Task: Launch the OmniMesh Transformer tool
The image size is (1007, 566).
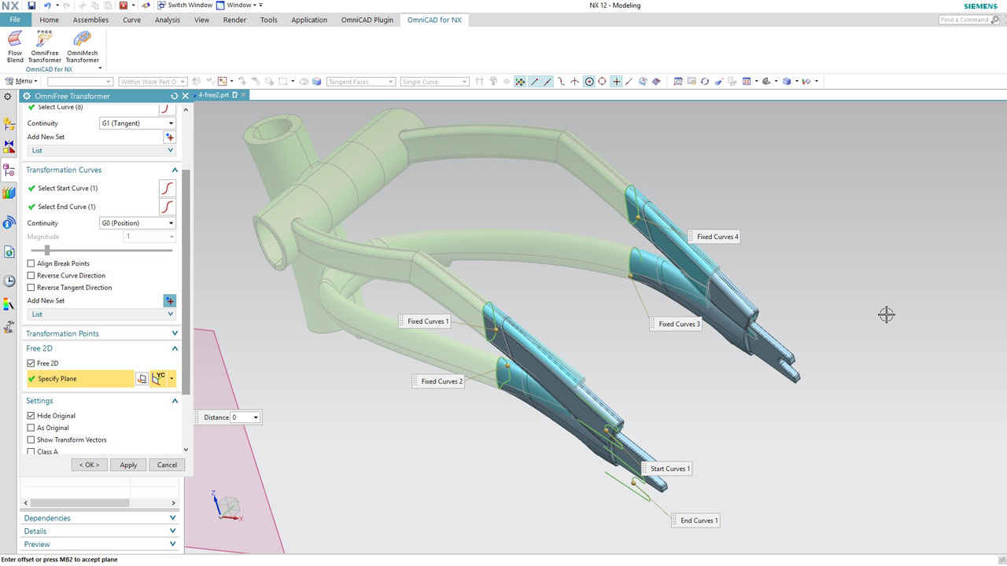Action: point(82,46)
